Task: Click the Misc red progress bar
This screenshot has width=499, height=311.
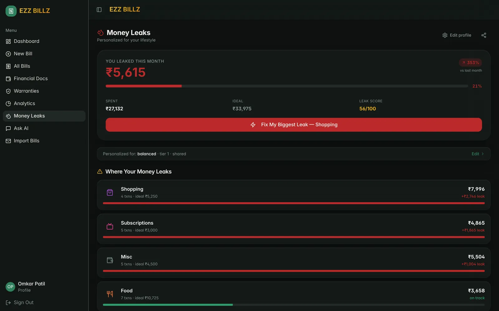Action: [294, 271]
